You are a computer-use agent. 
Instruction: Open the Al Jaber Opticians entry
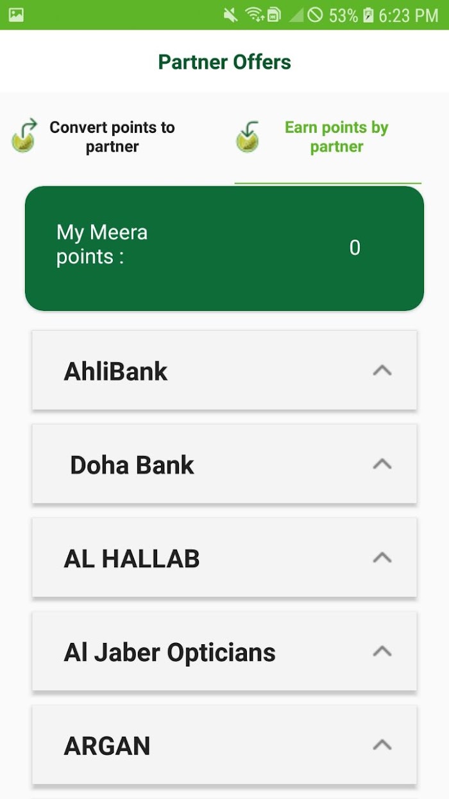[170, 653]
